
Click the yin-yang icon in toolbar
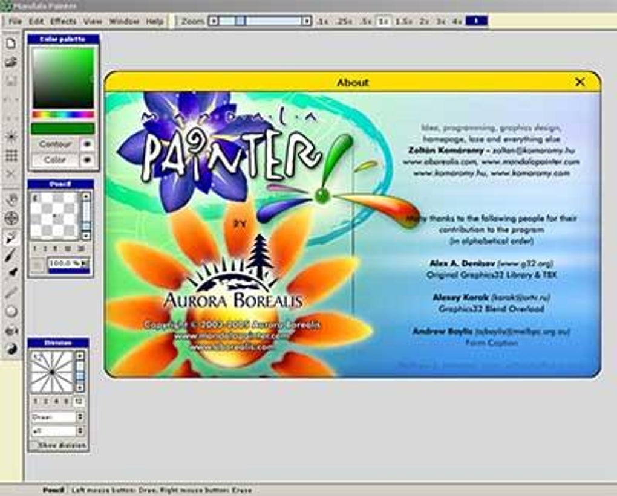coord(12,349)
